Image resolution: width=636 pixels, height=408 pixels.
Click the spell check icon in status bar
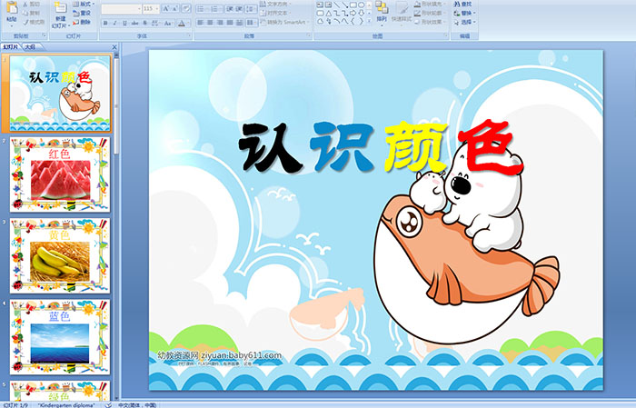coord(108,404)
